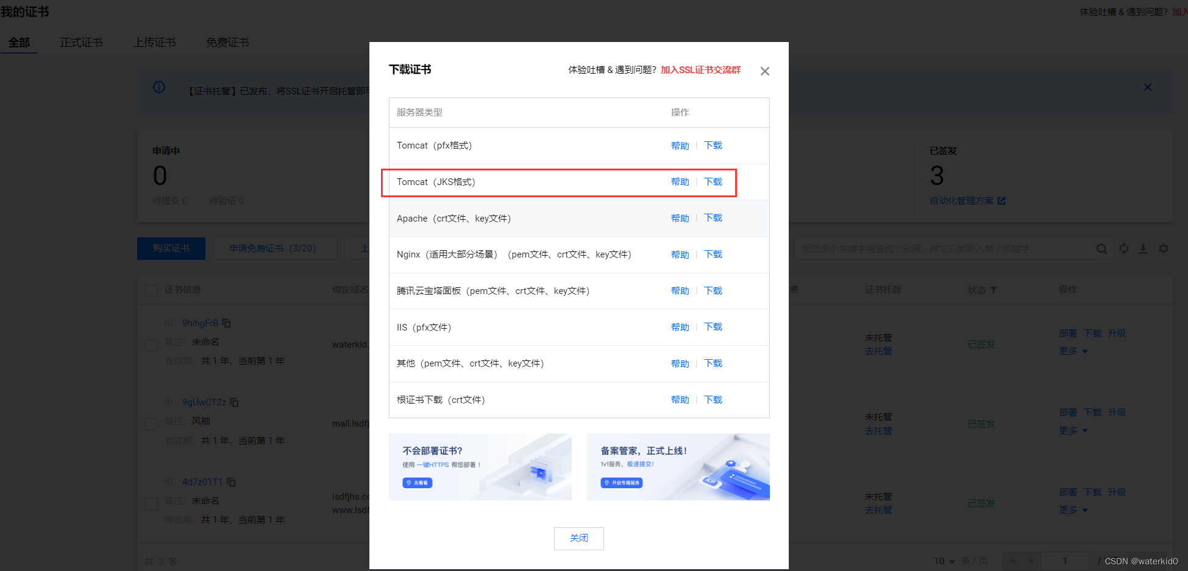
Task: Open the 自动化管理方案 link
Action: click(962, 201)
